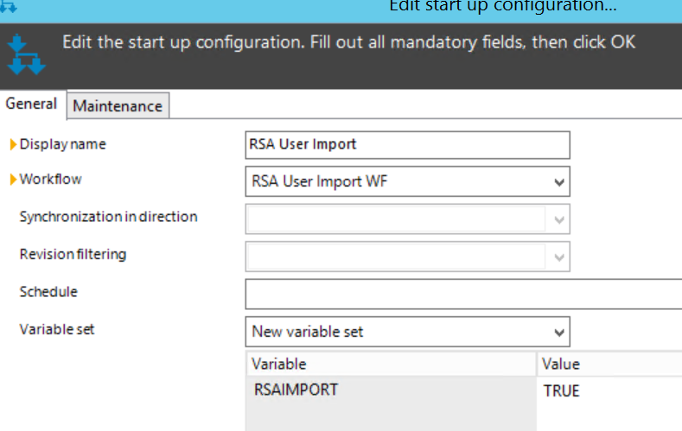The width and height of the screenshot is (682, 431).
Task: Click the orange marker beside Display name
Action: click(13, 144)
